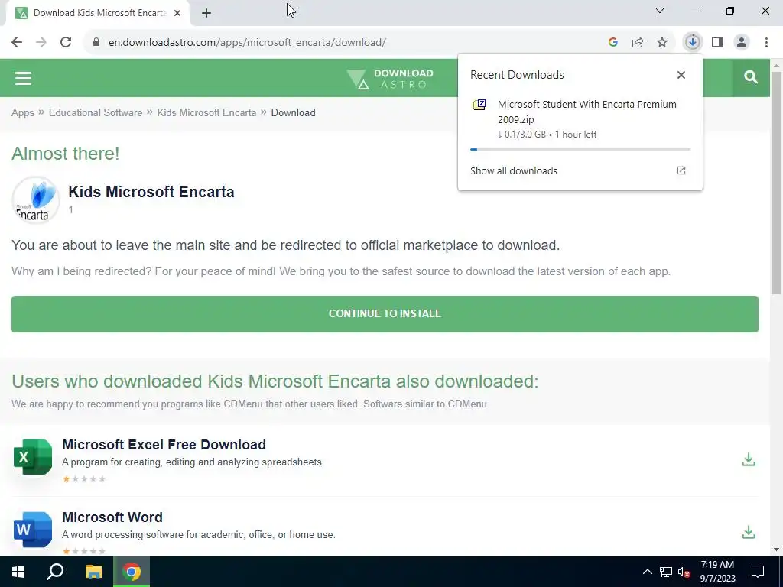783x587 pixels.
Task: Close the Recent Downloads popup
Action: coord(681,75)
